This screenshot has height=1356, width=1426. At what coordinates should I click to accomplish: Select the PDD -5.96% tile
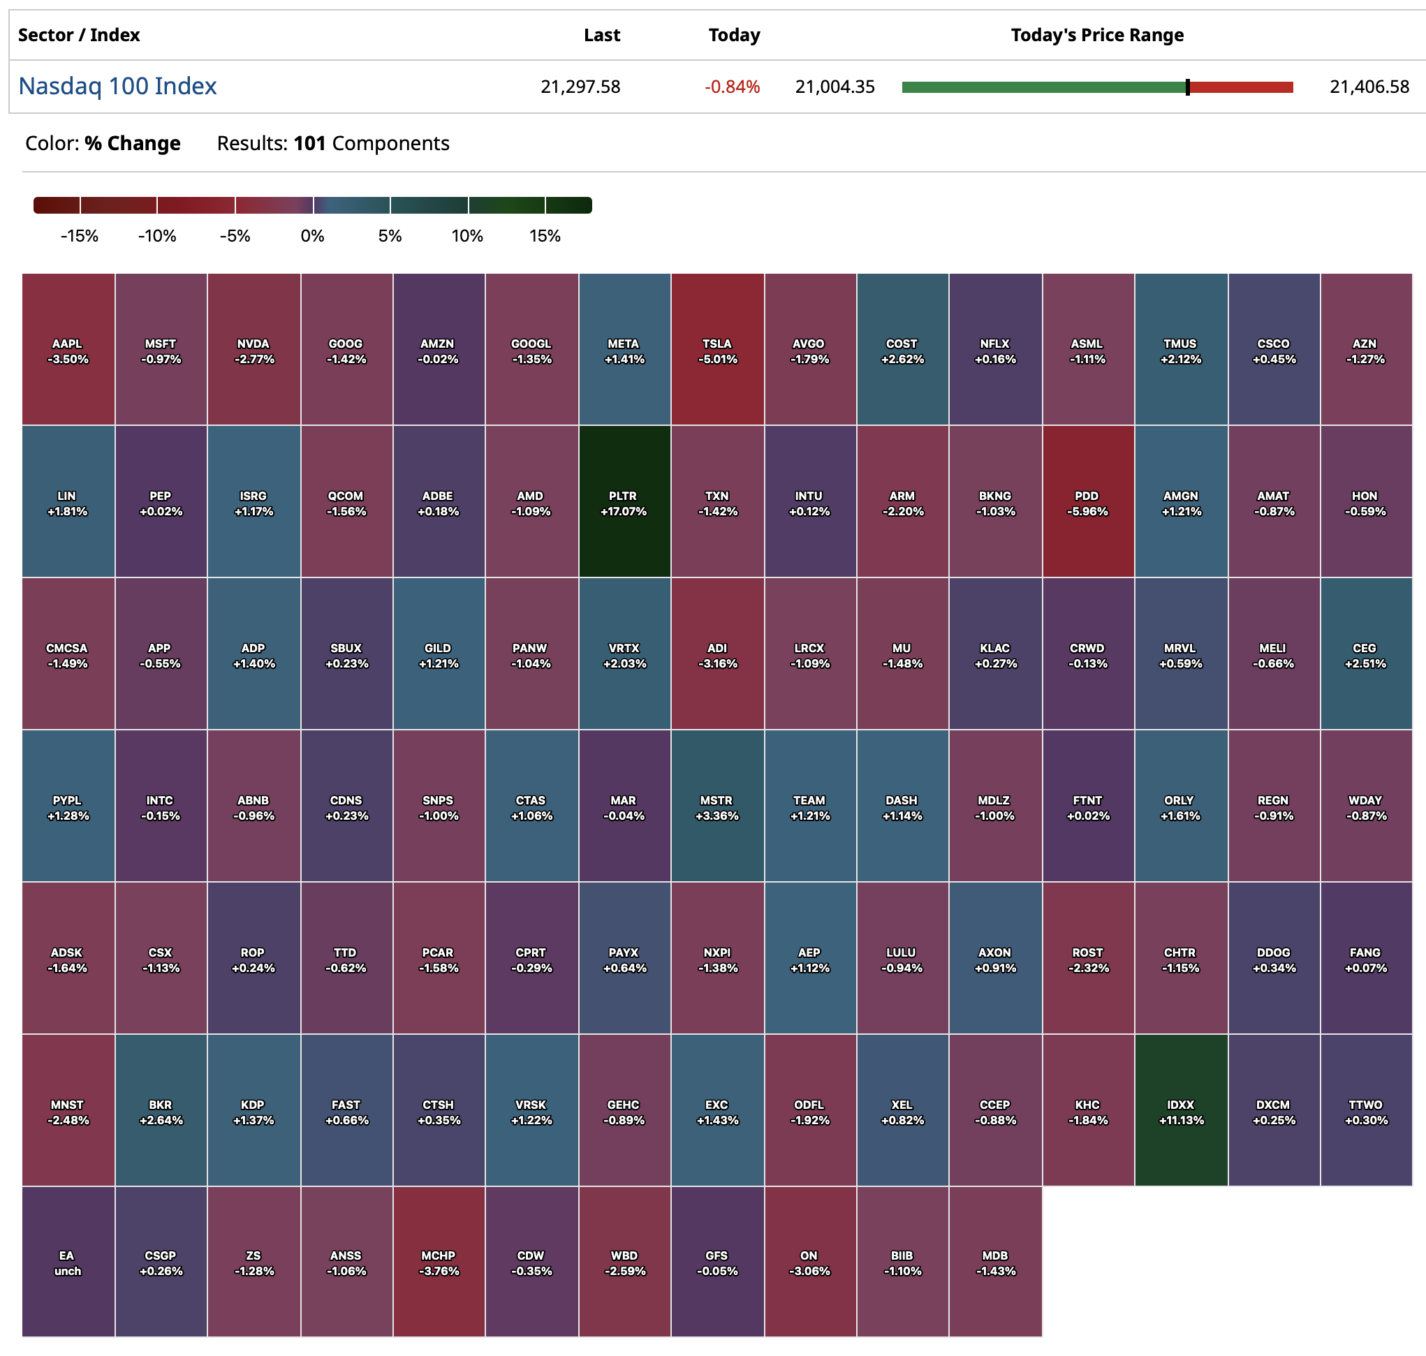pyautogui.click(x=1087, y=501)
